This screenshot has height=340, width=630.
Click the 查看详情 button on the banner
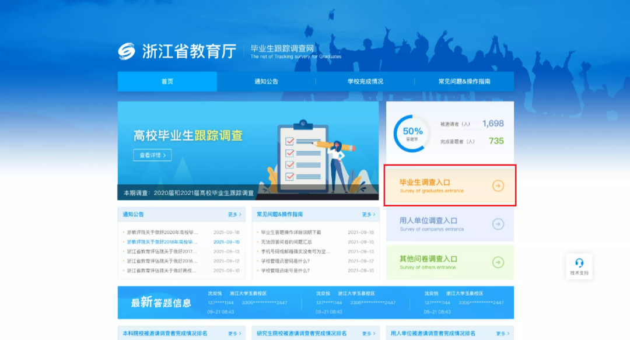click(x=150, y=156)
